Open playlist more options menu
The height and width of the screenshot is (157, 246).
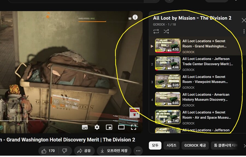coord(244,32)
